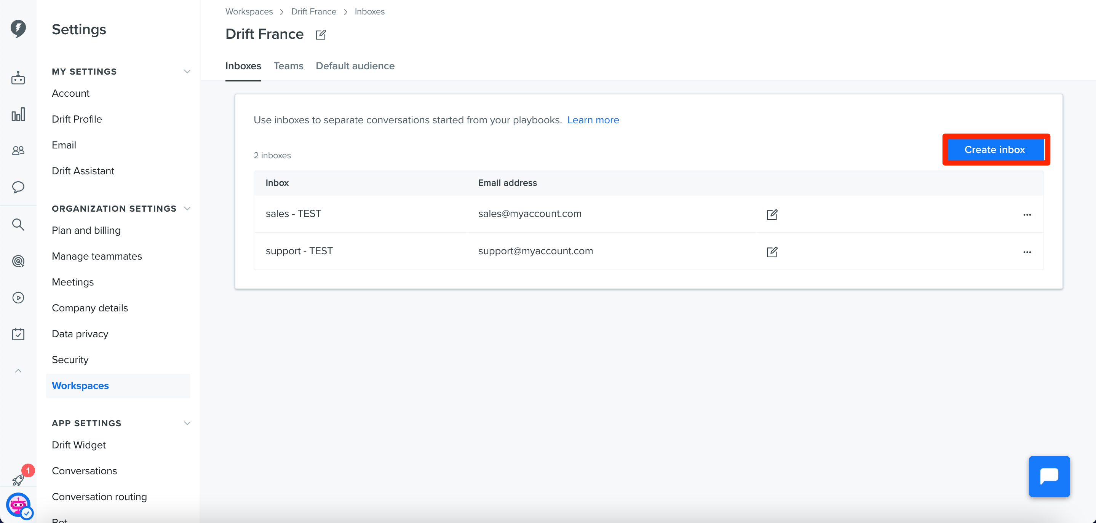1096x523 pixels.
Task: Edit the sales - TEST inbox
Action: tap(772, 214)
